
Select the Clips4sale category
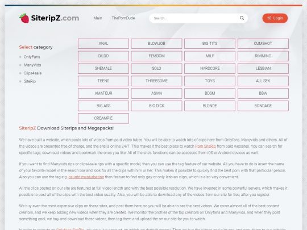(33, 73)
